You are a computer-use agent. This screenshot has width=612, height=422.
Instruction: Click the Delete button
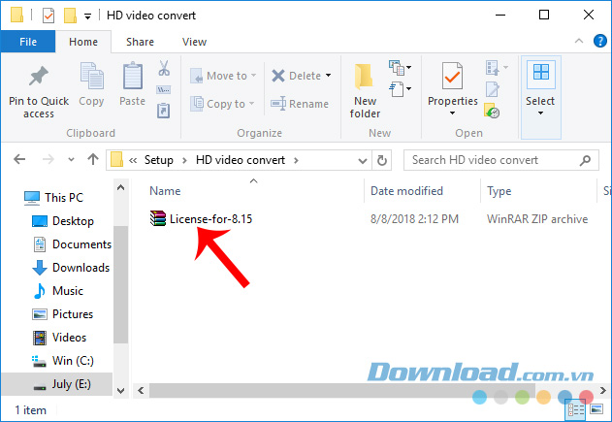click(296, 76)
